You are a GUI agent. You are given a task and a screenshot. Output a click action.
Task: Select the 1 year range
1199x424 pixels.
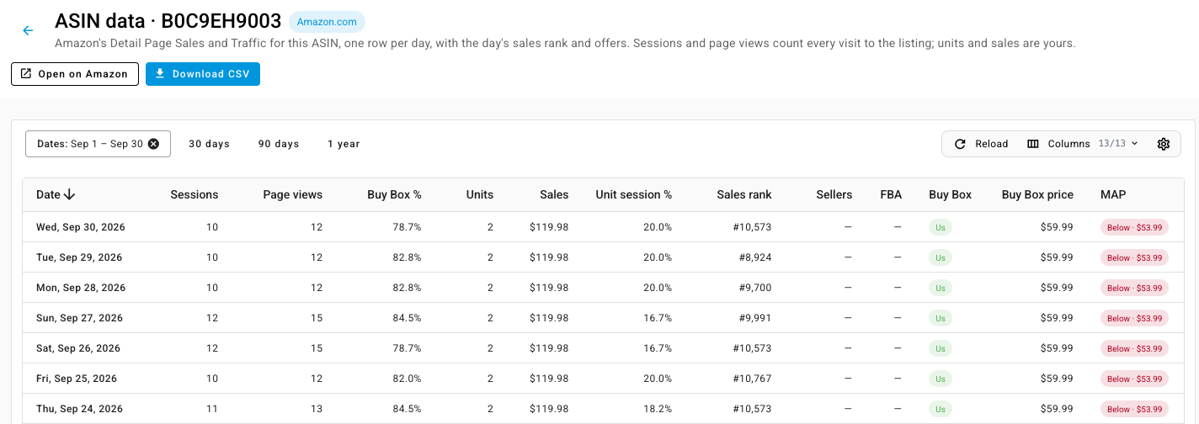pyautogui.click(x=344, y=144)
